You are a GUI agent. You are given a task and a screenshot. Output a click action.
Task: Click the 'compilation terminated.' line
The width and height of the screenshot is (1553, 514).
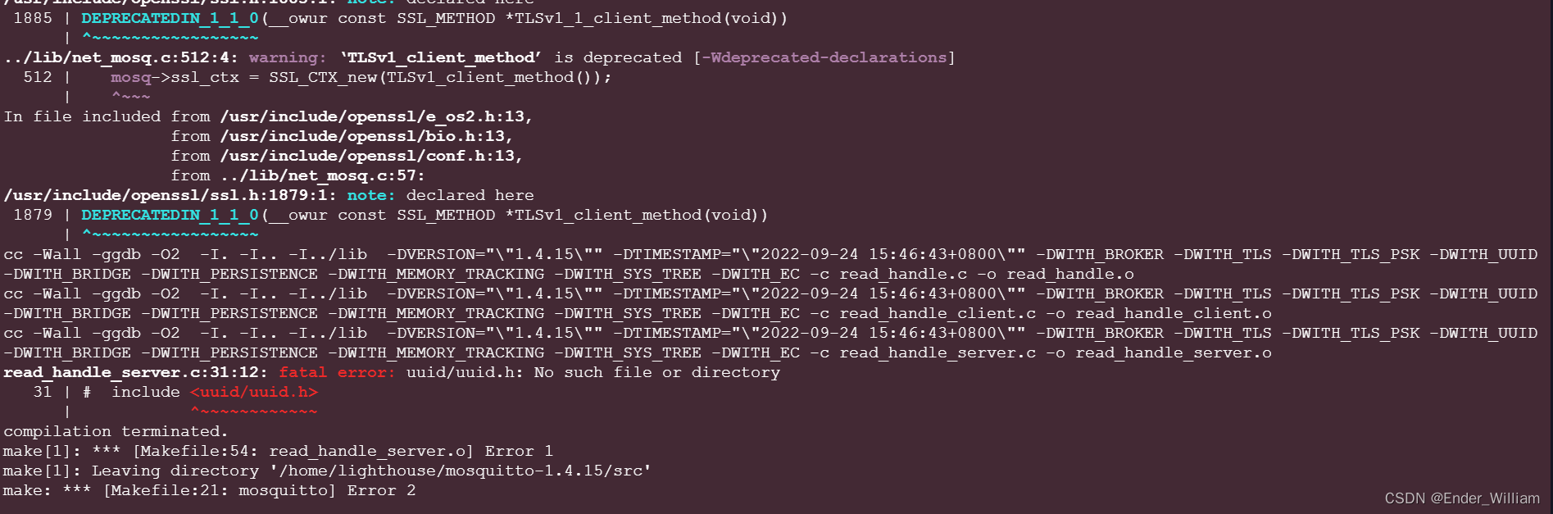pos(115,432)
